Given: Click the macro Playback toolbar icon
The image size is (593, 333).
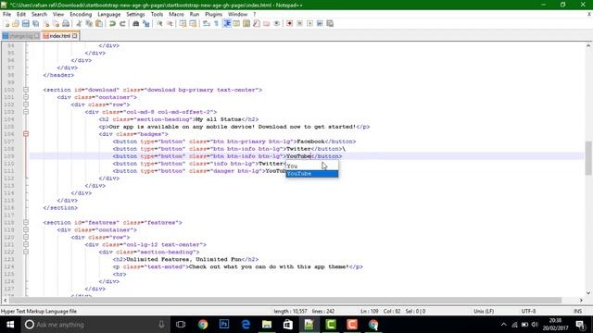Looking at the screenshot, I should tap(309, 23).
